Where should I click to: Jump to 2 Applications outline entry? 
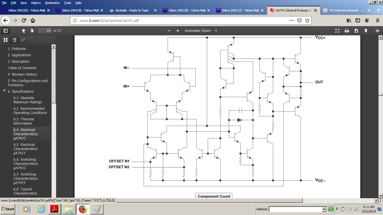click(19, 55)
